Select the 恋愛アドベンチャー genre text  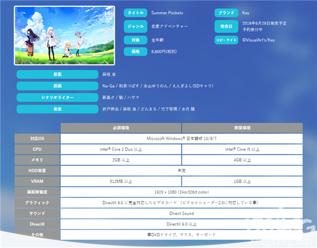[x=170, y=26]
